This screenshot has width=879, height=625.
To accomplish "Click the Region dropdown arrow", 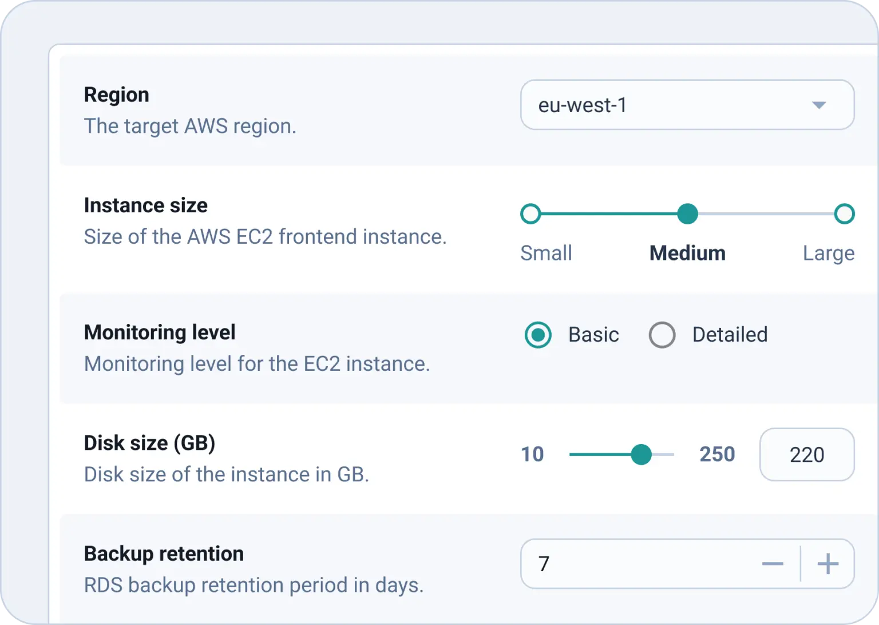I will (819, 105).
